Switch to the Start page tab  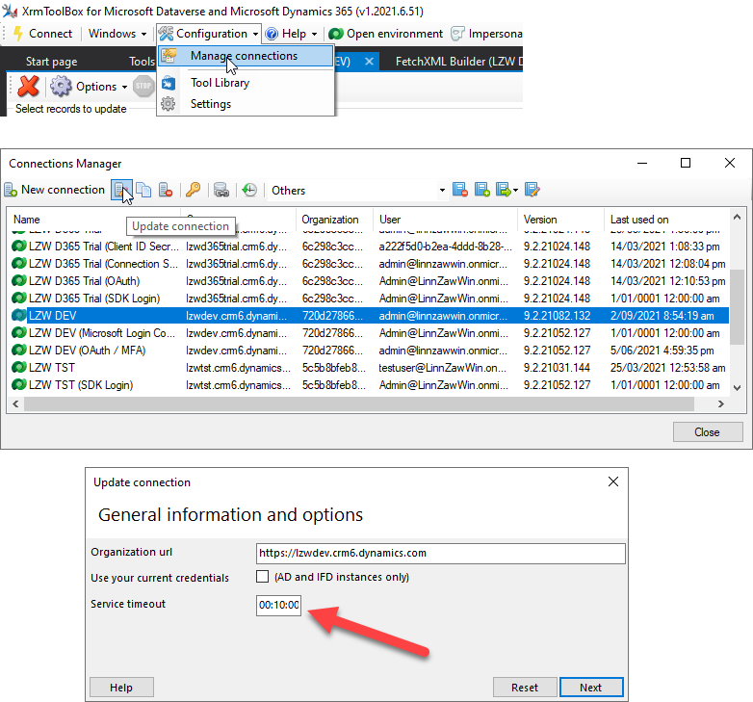pos(51,62)
